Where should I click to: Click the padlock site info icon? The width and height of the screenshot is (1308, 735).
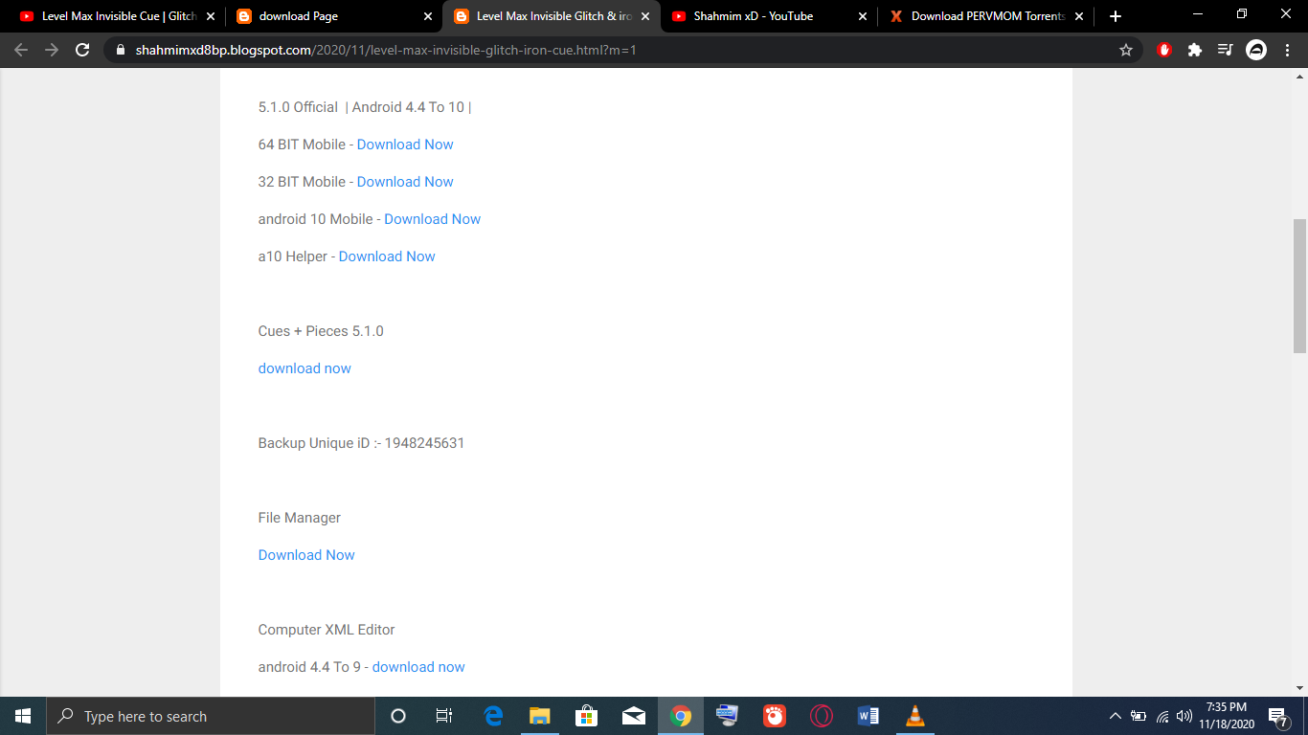point(120,50)
